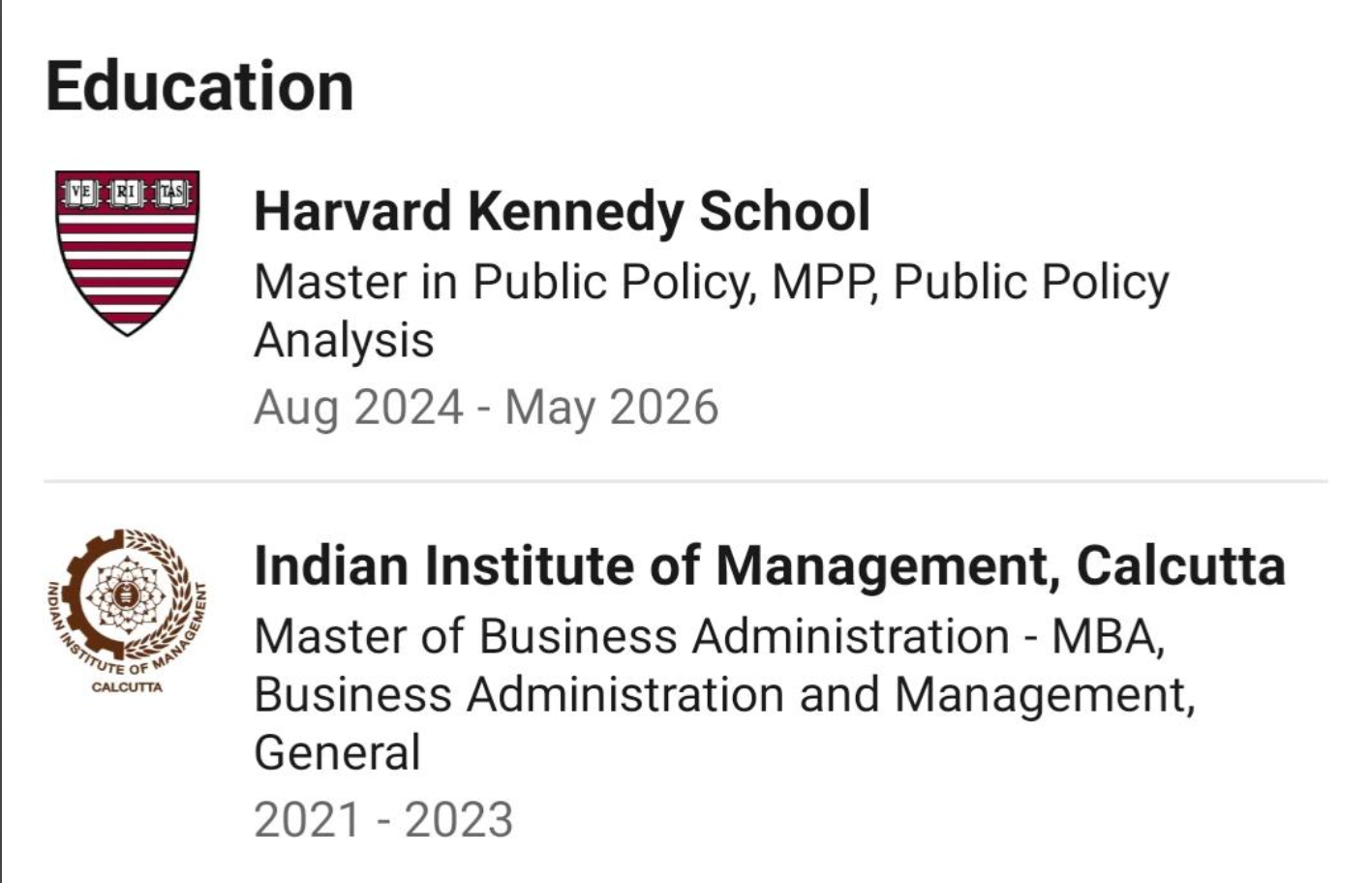Screen dimensions: 1370x883
Task: Click the May 2026 end date
Action: (612, 407)
